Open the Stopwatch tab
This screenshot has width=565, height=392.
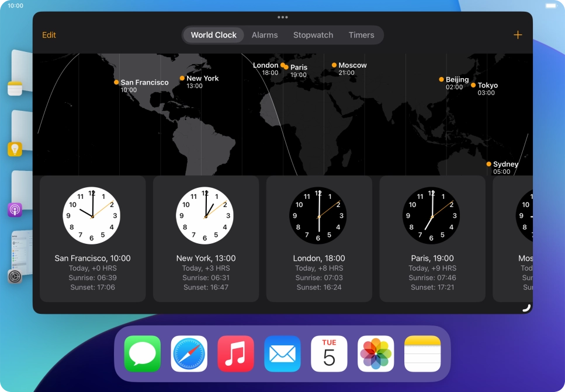pyautogui.click(x=313, y=35)
